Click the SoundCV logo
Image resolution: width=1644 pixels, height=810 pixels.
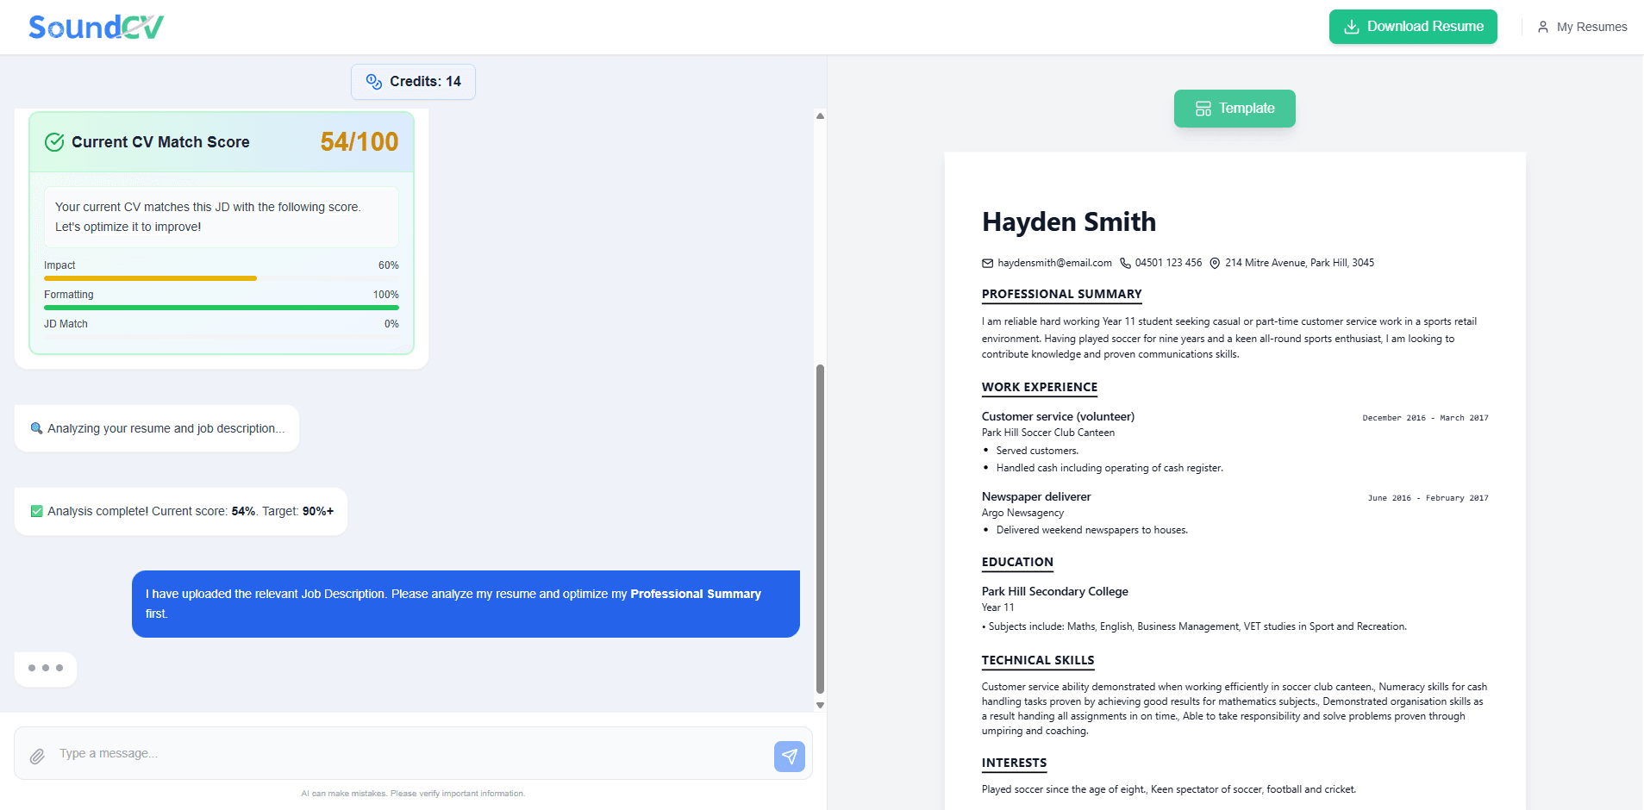pos(95,26)
